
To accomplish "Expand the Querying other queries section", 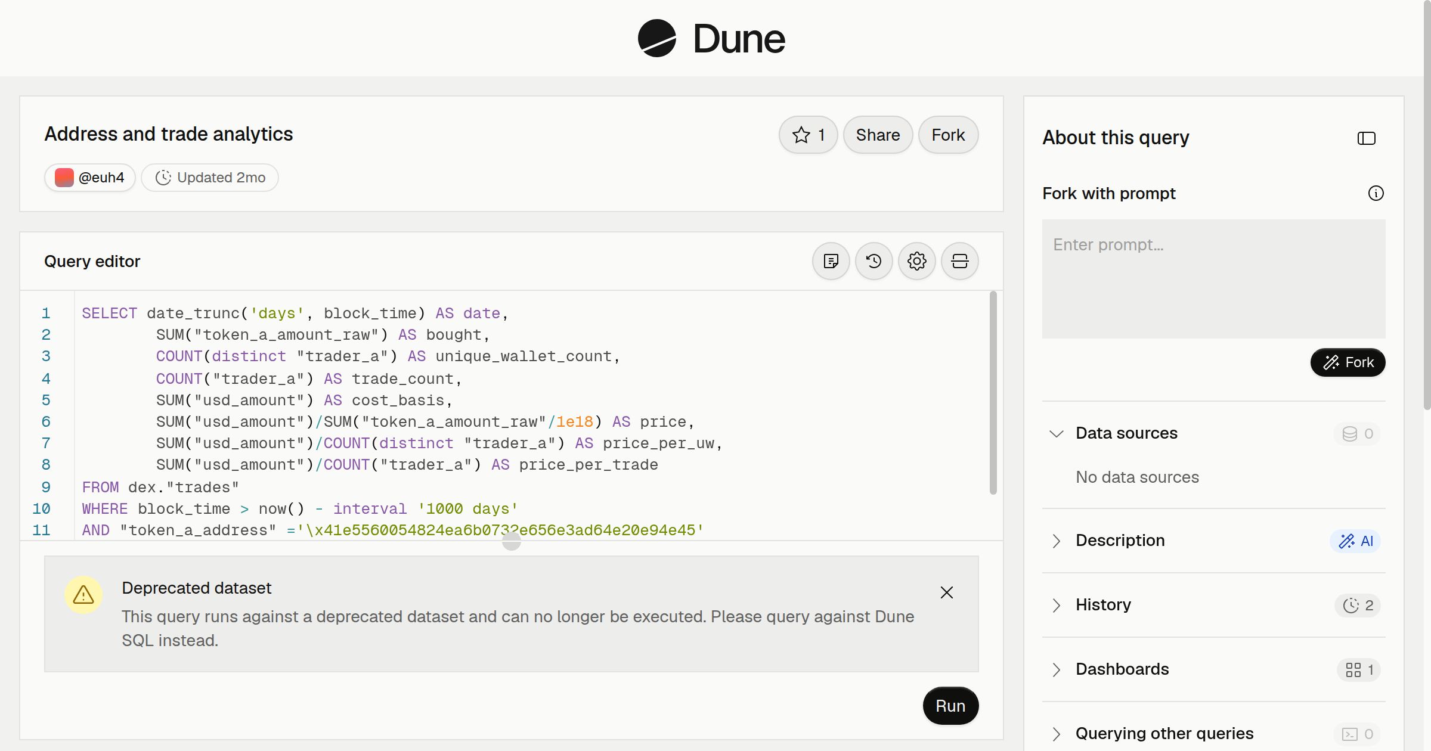I will (x=1057, y=734).
